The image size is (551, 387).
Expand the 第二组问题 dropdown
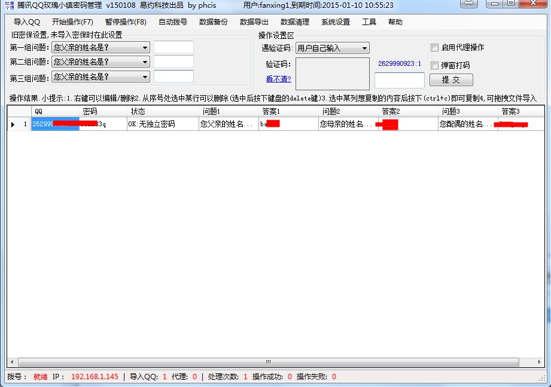(x=101, y=62)
